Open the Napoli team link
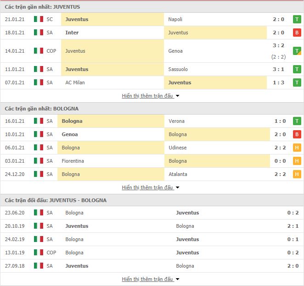 click(175, 19)
